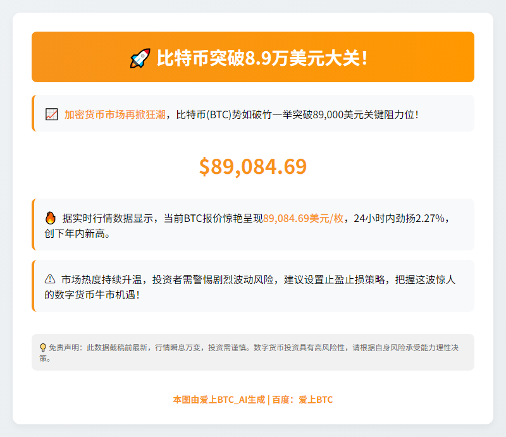
Task: Click the text 比特币(BTC)势如破竹一举突破89,000美元关键阻力位
Action: tap(295, 114)
